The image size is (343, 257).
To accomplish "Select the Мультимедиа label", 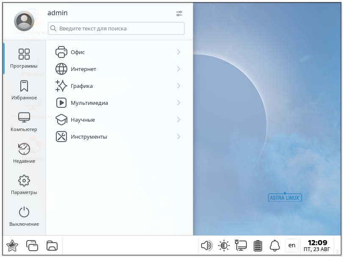I will click(x=89, y=103).
